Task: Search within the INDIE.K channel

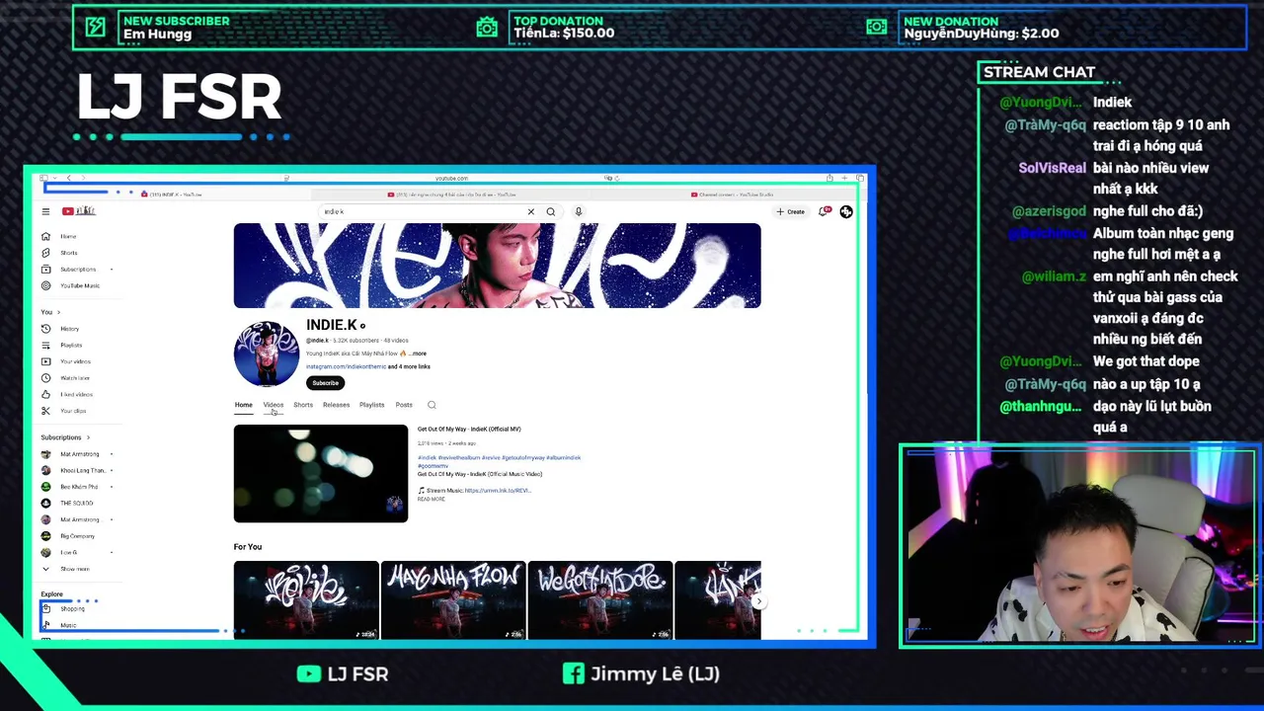Action: tap(432, 405)
